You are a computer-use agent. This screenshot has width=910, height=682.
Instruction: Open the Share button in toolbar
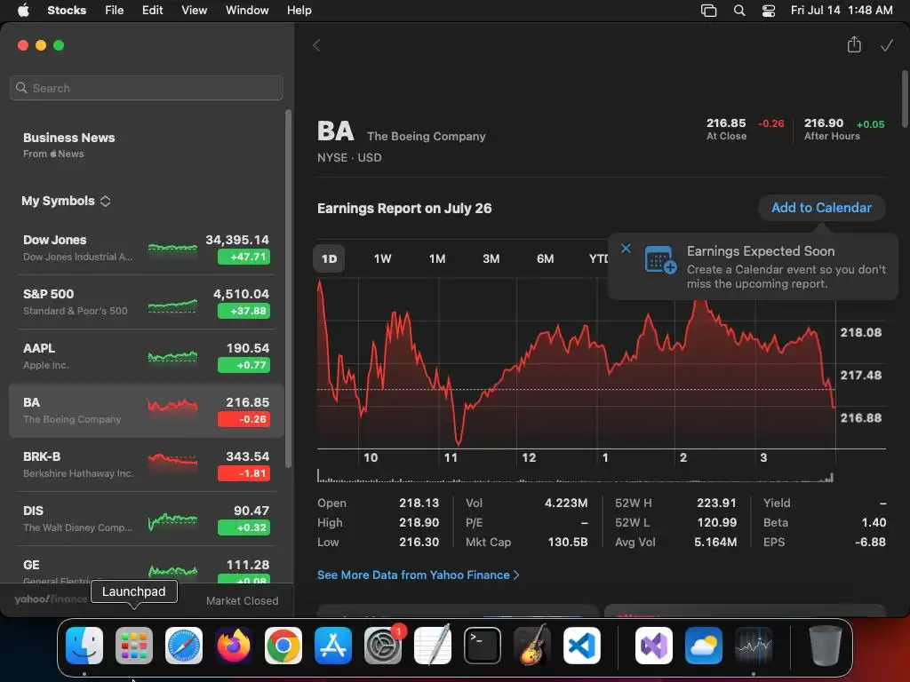point(854,44)
